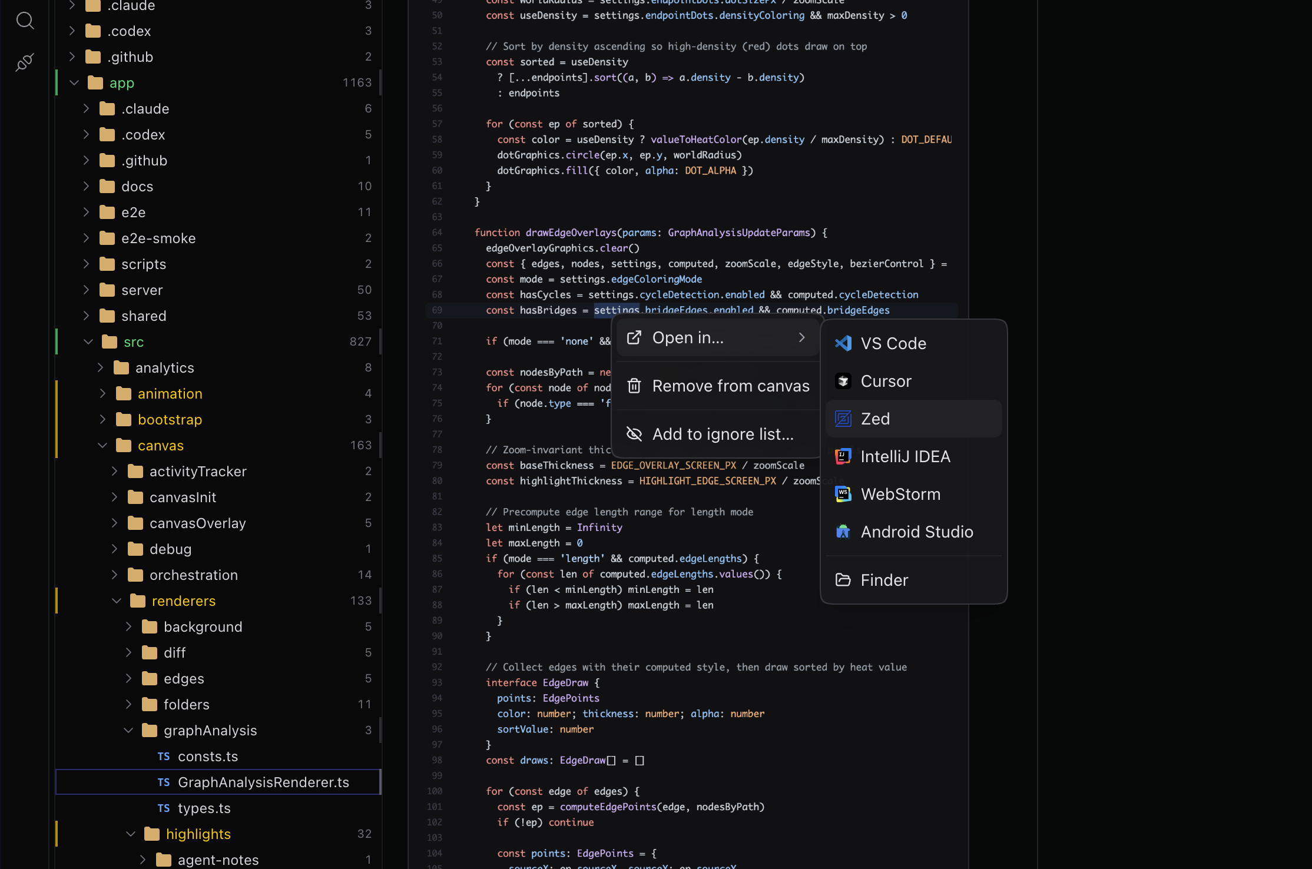Choose Add to ignore list...

coord(717,434)
